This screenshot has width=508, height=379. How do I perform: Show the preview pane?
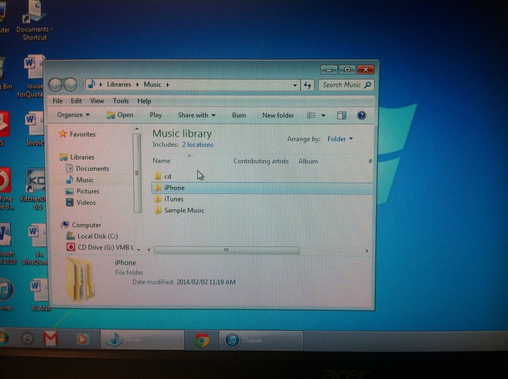(x=342, y=115)
